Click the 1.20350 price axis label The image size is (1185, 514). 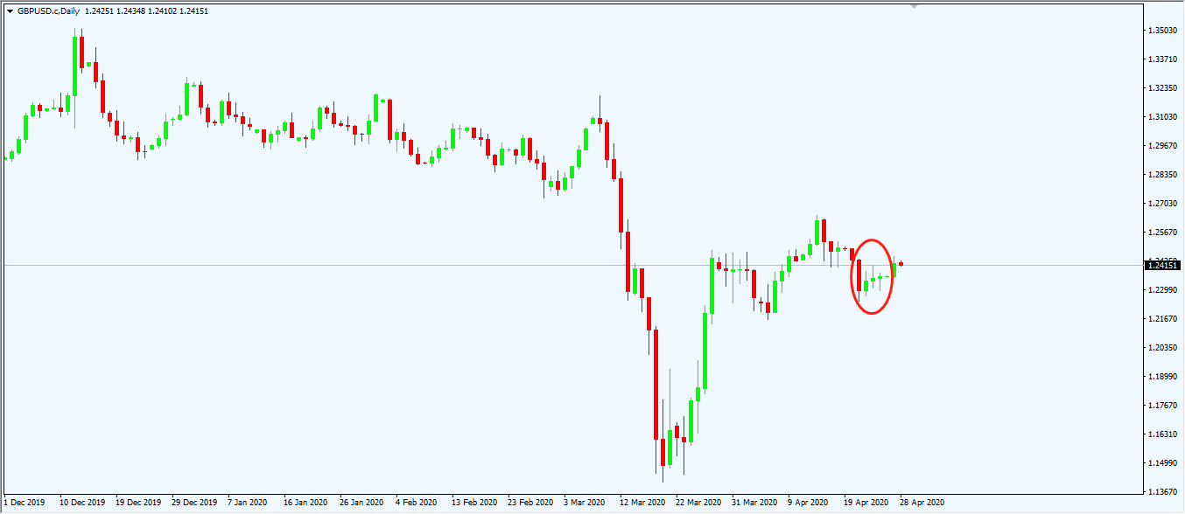click(1163, 348)
